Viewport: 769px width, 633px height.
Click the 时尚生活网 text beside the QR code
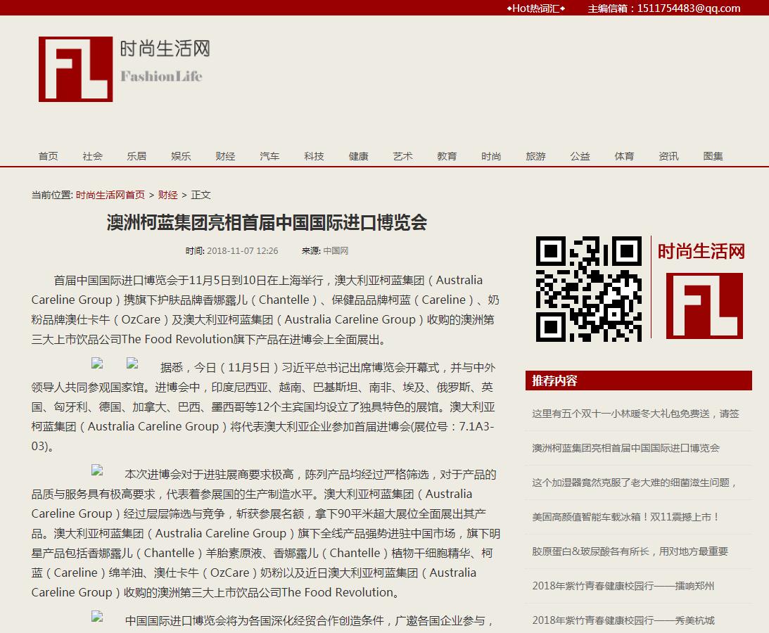click(701, 252)
